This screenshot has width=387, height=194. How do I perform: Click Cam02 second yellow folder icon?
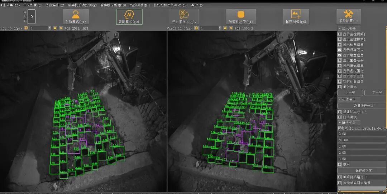tap(231, 28)
